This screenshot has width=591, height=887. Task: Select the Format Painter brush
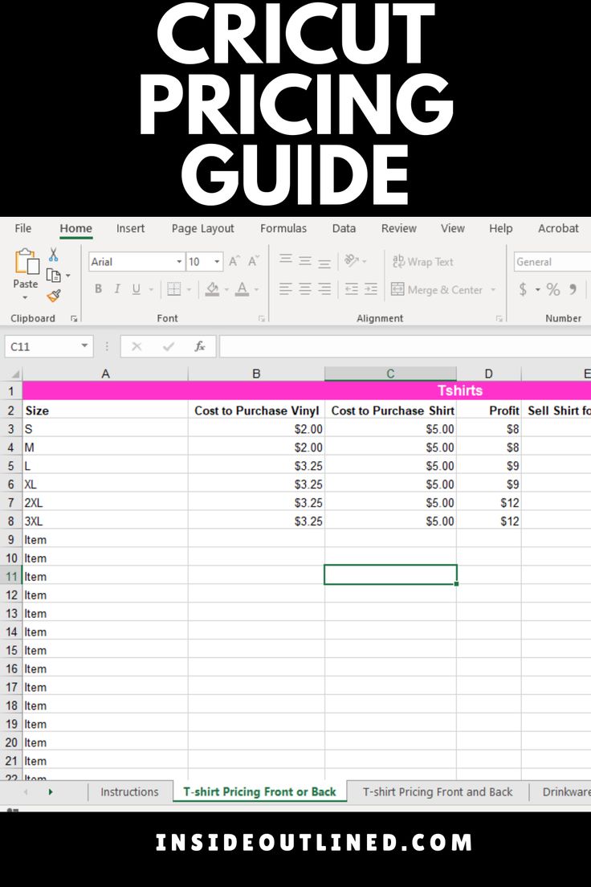click(54, 296)
